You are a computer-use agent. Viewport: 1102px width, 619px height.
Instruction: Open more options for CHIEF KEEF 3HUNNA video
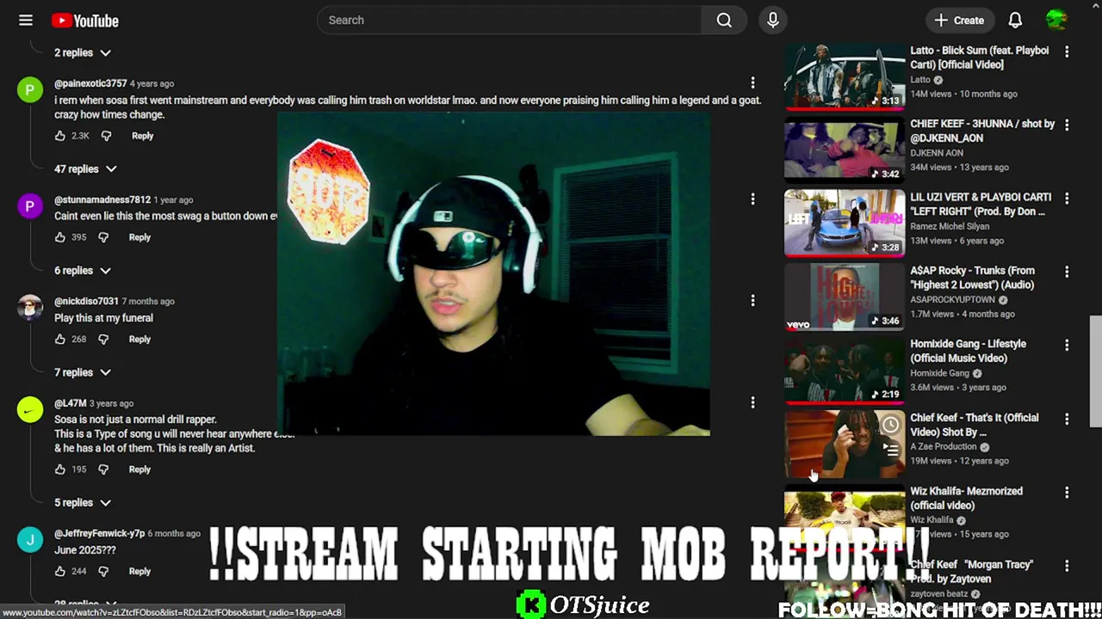pos(1067,125)
